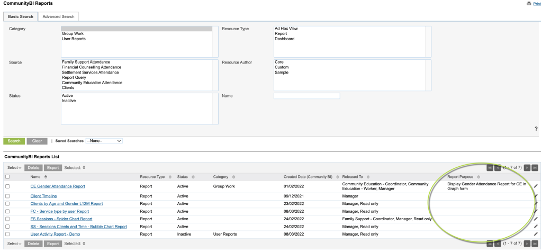Open CE Gender Attendance Report link
542x252 pixels.
[58, 186]
